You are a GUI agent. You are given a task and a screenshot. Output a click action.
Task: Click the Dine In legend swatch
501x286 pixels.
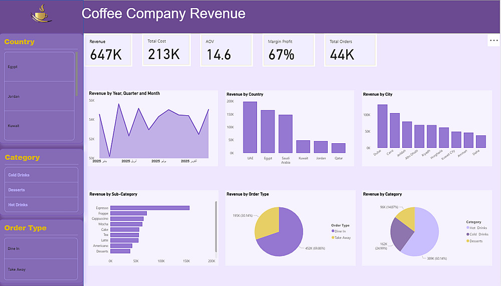[x=333, y=231]
